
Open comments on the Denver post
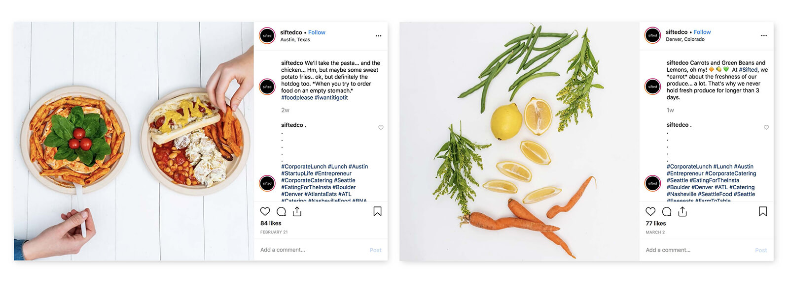coord(667,211)
